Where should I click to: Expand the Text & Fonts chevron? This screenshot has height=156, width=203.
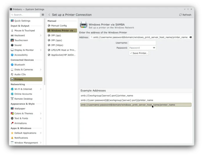tap(41, 118)
